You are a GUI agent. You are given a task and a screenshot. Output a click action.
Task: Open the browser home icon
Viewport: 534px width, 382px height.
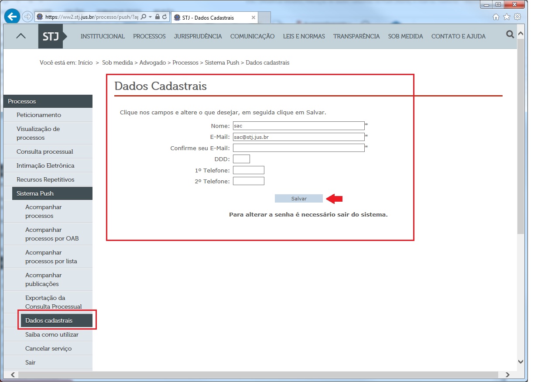tap(496, 17)
